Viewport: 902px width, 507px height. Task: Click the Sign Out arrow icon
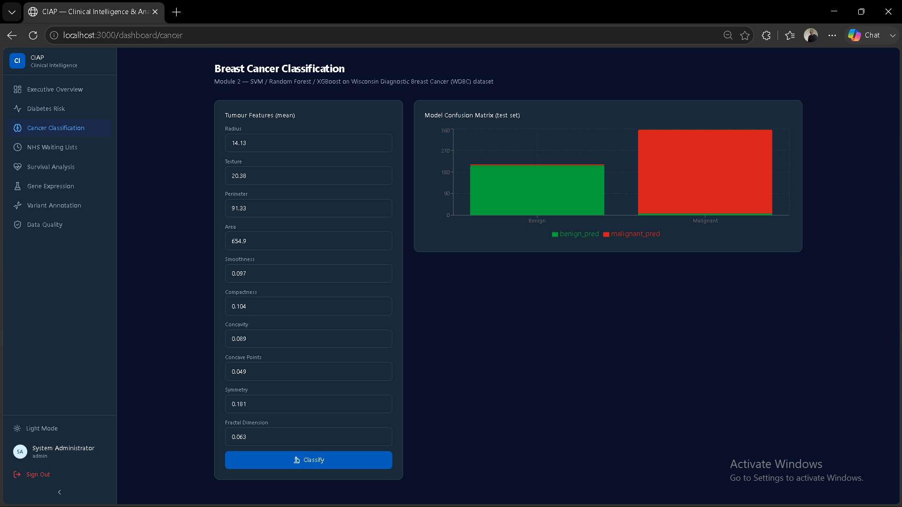(17, 474)
